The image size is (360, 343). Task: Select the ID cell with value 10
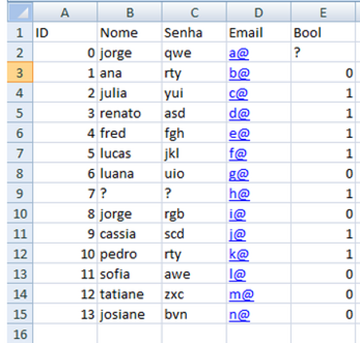click(x=65, y=254)
